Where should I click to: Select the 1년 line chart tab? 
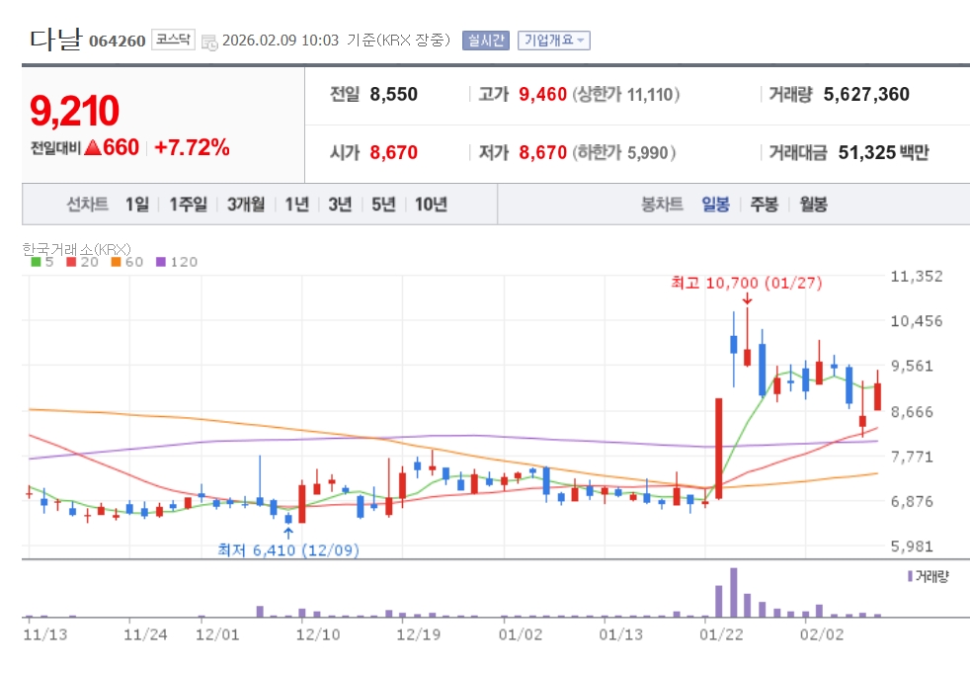tap(297, 204)
